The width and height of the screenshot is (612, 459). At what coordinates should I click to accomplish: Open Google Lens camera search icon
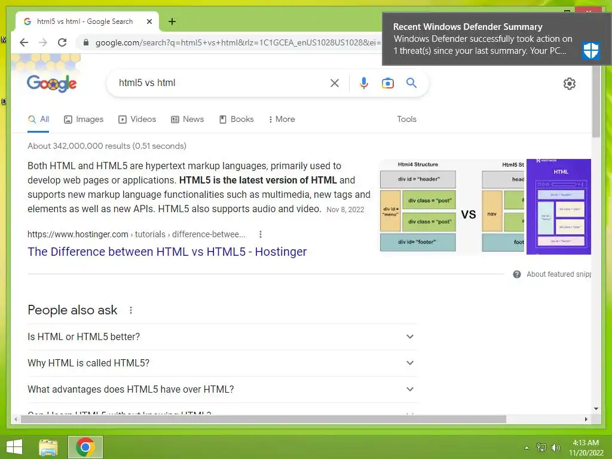click(387, 83)
